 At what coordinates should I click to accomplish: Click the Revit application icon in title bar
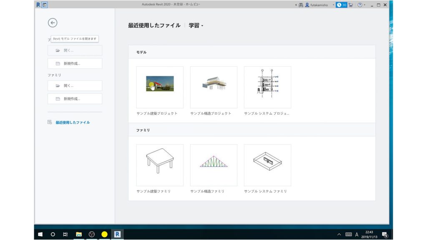pos(38,5)
